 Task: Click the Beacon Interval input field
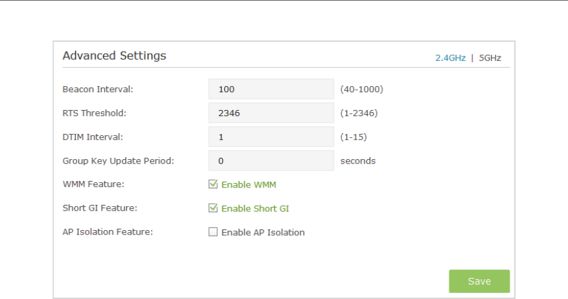tap(271, 89)
